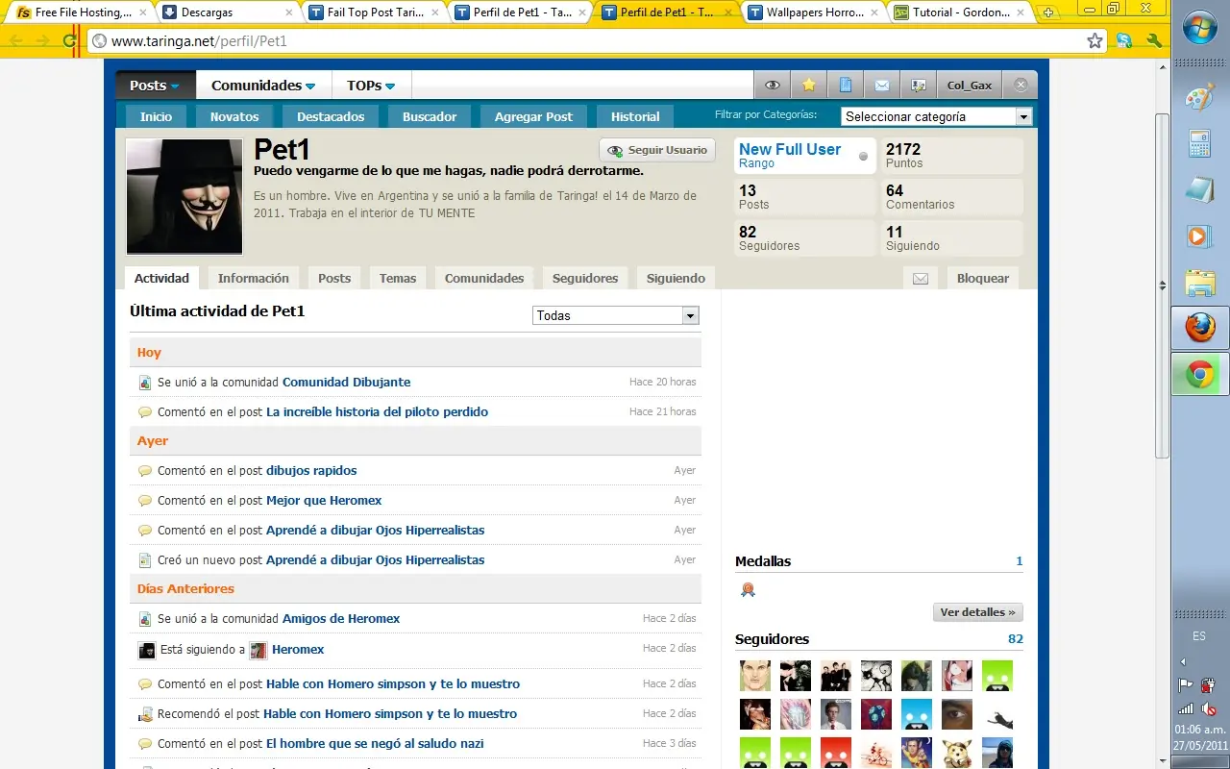Image resolution: width=1230 pixels, height=769 pixels.
Task: Click the medal icon under Medallas
Action: click(748, 589)
